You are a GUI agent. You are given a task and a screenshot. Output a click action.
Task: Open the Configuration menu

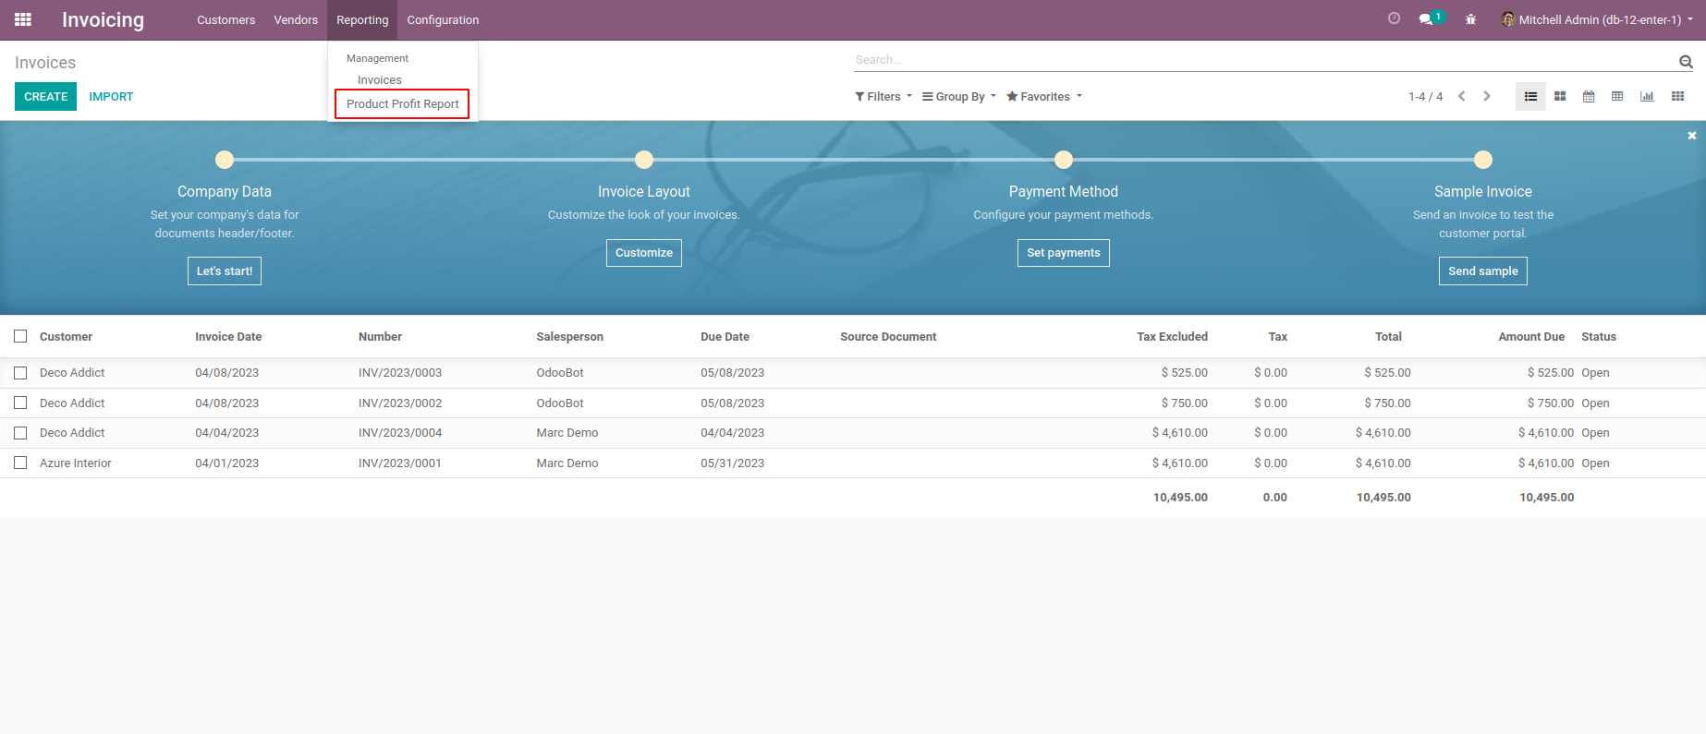click(443, 19)
